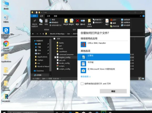Click the Cut (剪切) scissors icon

(50, 20)
